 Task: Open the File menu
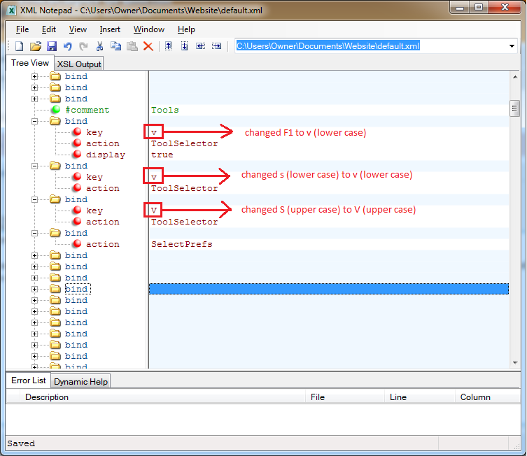pyautogui.click(x=22, y=29)
